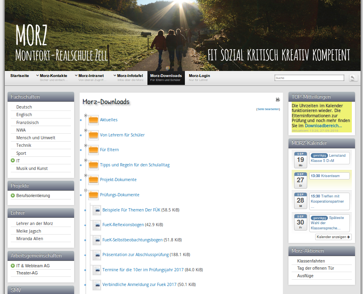Open the Morz-Kontakte dropdown menu
The height and width of the screenshot is (294, 363).
pyautogui.click(x=52, y=78)
